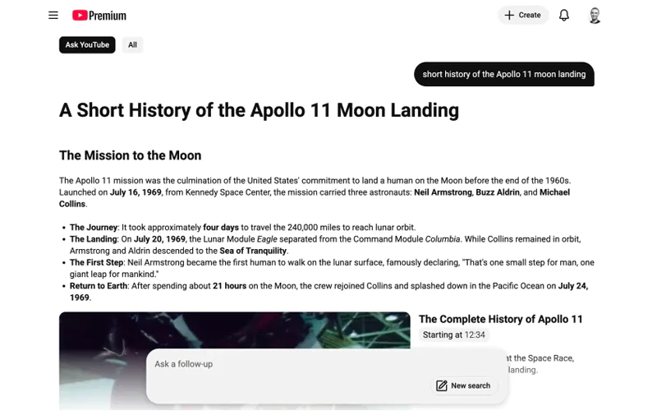This screenshot has width=657, height=411.
Task: Open the user account avatar menu
Action: click(x=595, y=15)
